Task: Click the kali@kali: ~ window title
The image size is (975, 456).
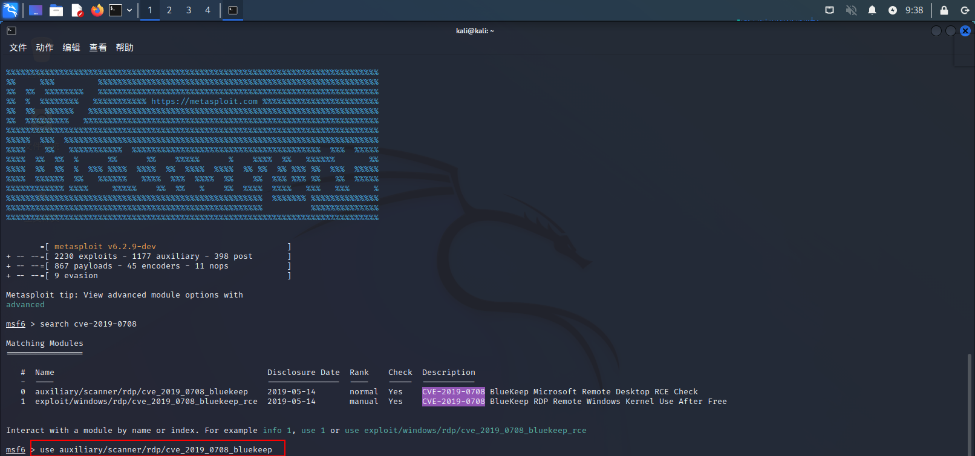Action: [x=475, y=31]
